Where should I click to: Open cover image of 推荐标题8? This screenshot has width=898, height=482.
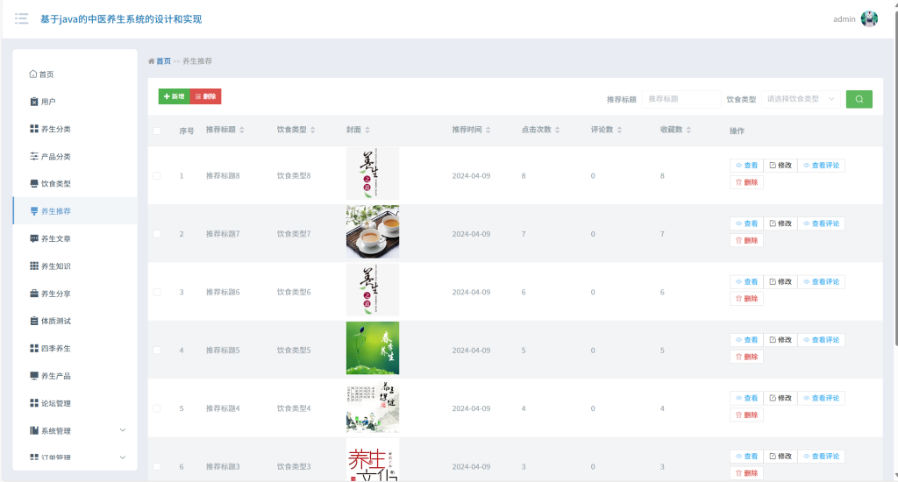pos(372,174)
